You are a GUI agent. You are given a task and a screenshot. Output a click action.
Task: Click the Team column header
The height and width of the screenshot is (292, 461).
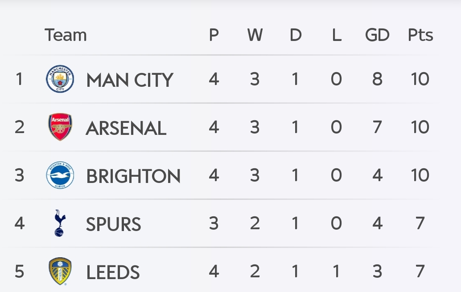click(x=66, y=35)
